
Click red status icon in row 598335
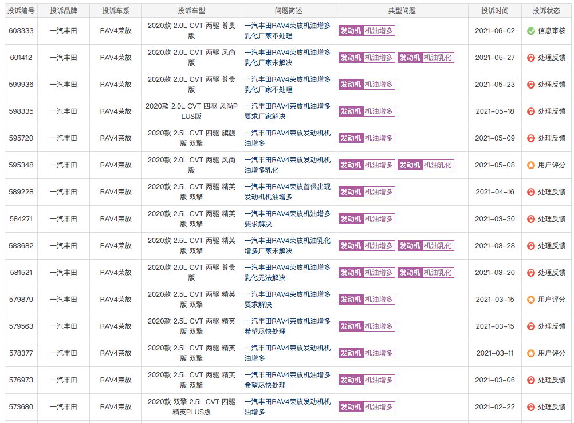coord(531,111)
